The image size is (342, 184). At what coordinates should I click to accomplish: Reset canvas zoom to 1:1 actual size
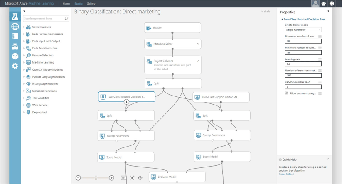click(x=123, y=178)
